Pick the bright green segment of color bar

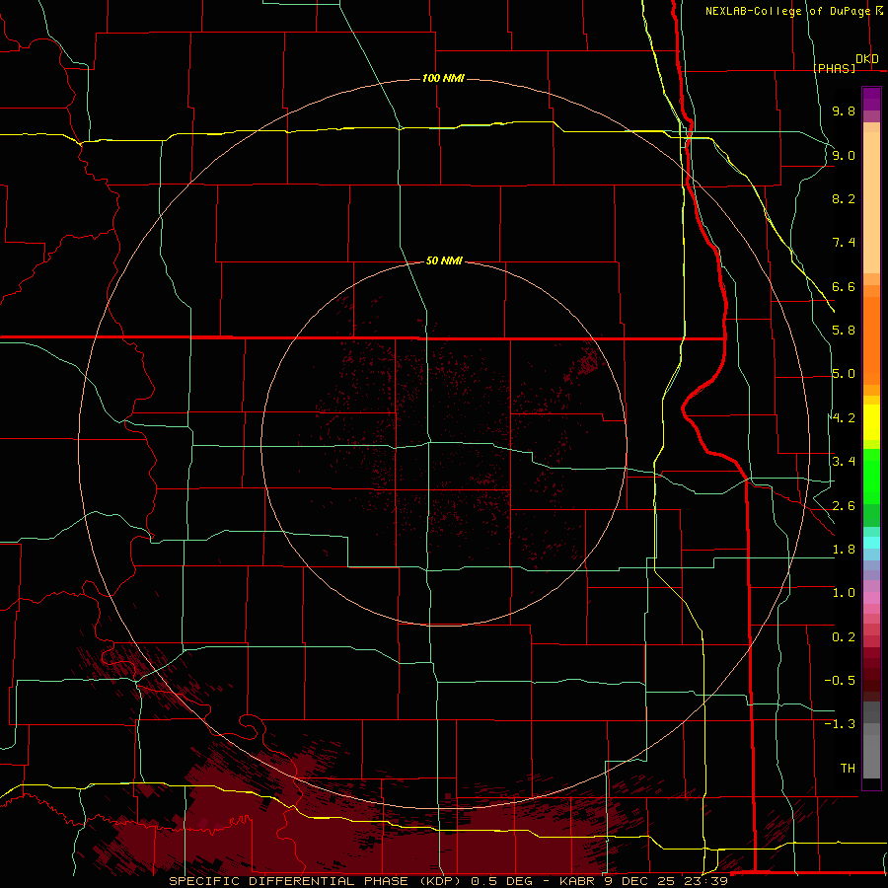click(871, 477)
